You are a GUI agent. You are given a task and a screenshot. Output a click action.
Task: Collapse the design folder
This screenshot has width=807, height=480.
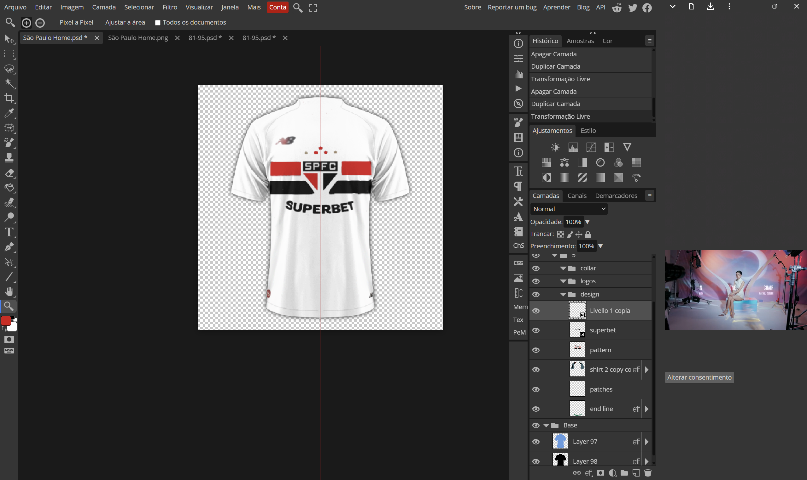[x=563, y=294]
